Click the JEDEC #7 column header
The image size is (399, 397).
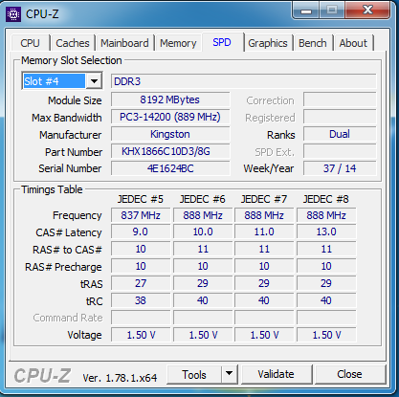click(x=264, y=199)
